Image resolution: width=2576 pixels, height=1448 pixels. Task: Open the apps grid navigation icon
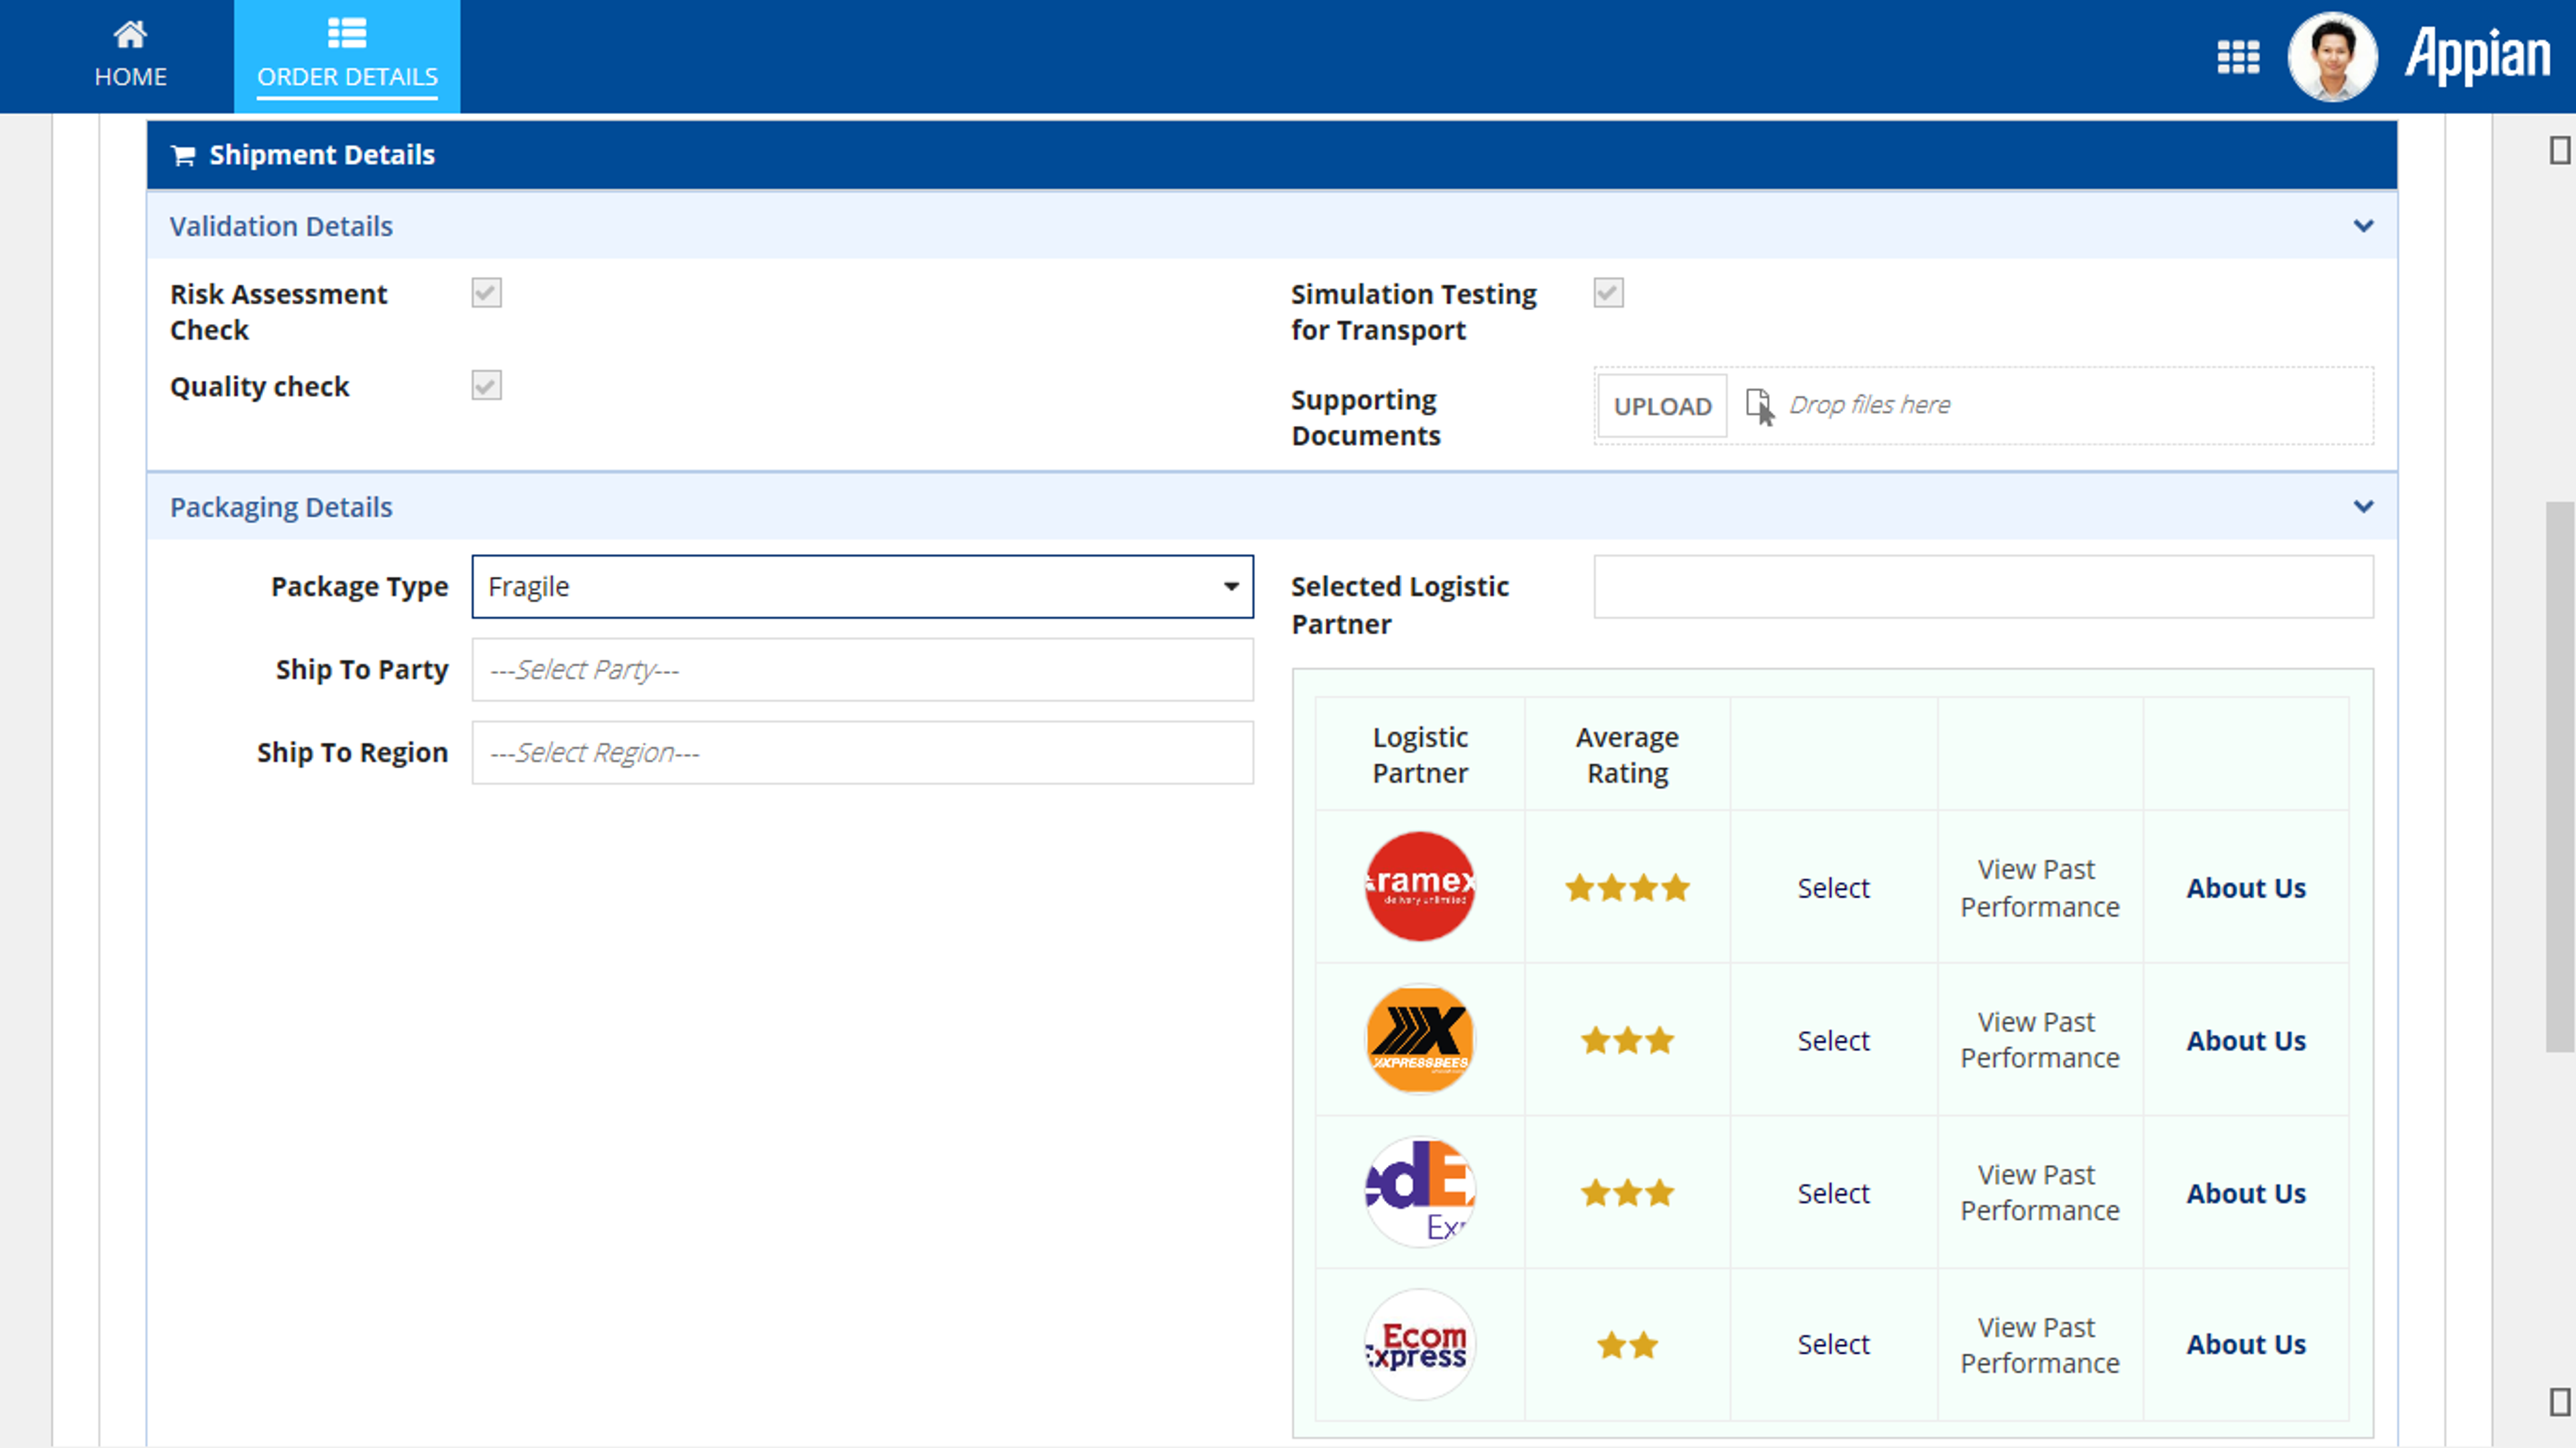click(x=2238, y=57)
